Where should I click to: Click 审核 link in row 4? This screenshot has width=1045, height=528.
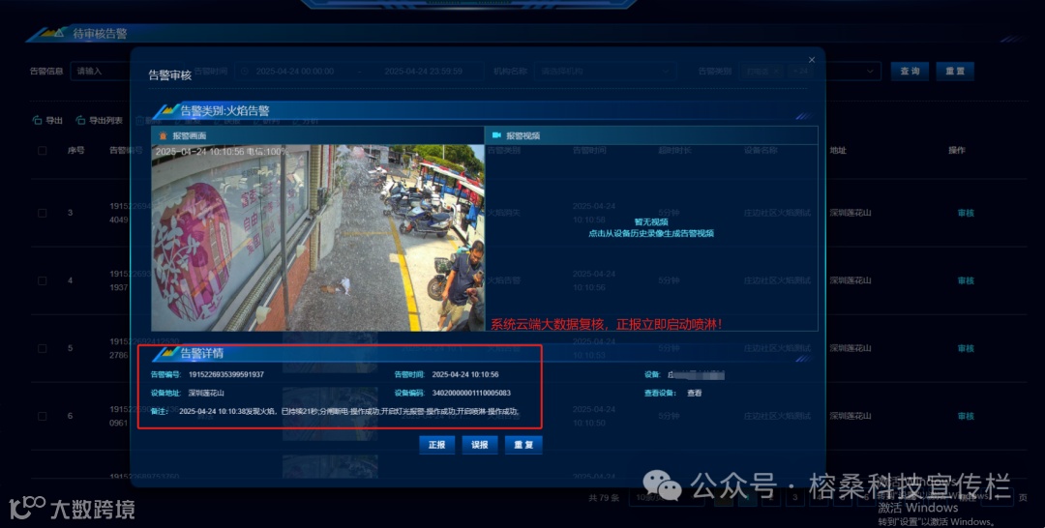(966, 281)
